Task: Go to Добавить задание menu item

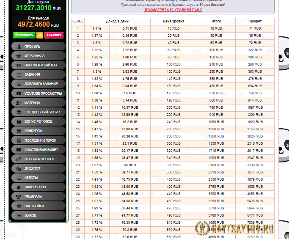Action: (x=38, y=84)
